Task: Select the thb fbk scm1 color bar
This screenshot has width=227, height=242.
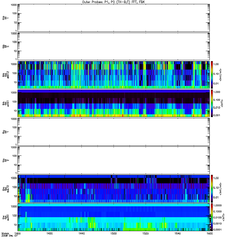Action: click(x=212, y=103)
